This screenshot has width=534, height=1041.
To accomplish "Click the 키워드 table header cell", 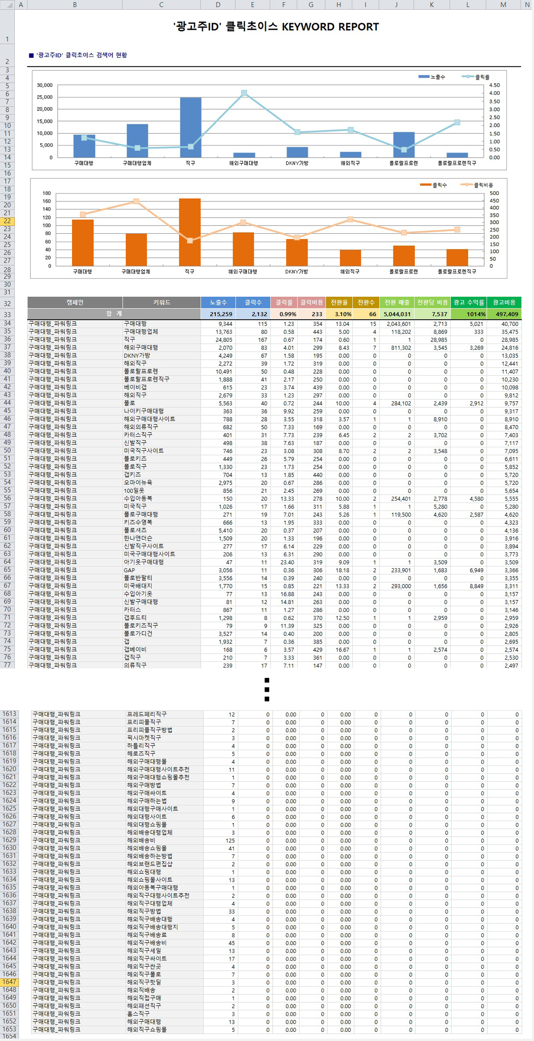I will point(162,303).
